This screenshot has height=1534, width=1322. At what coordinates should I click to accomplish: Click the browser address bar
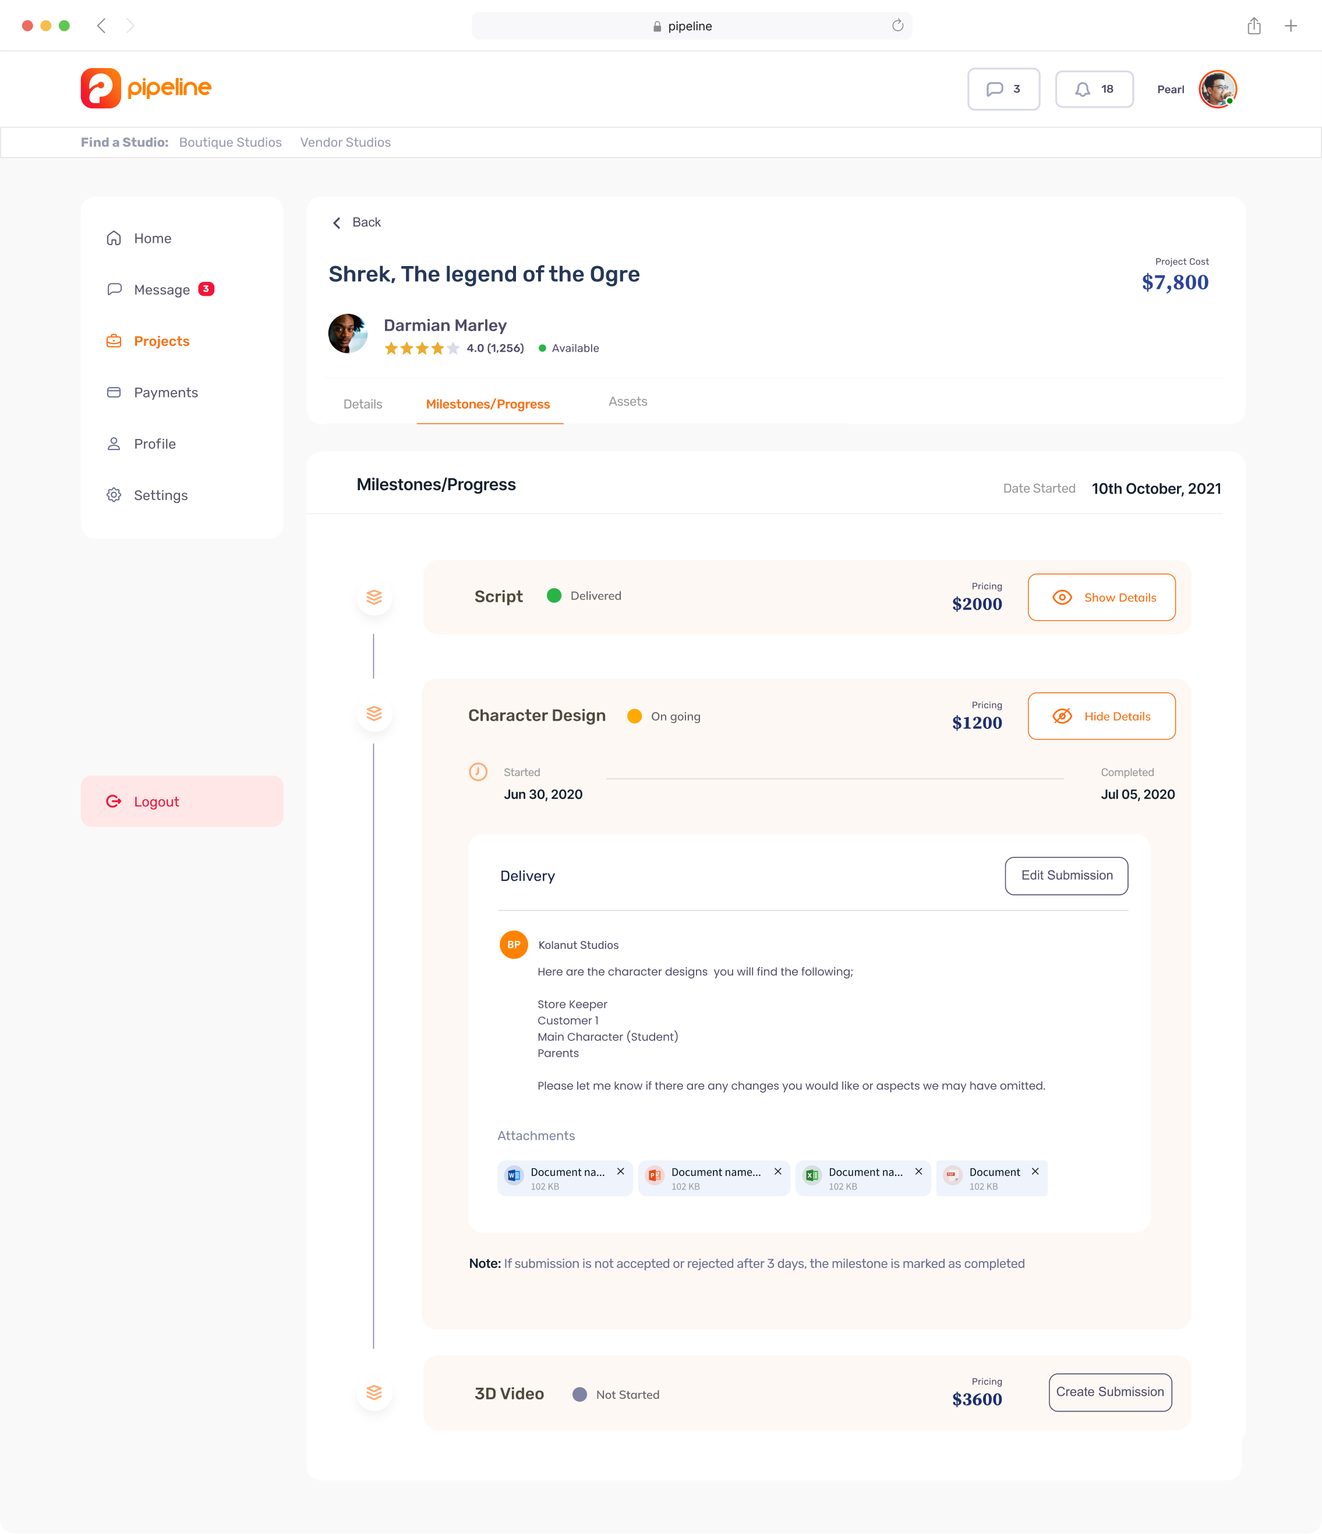(692, 26)
